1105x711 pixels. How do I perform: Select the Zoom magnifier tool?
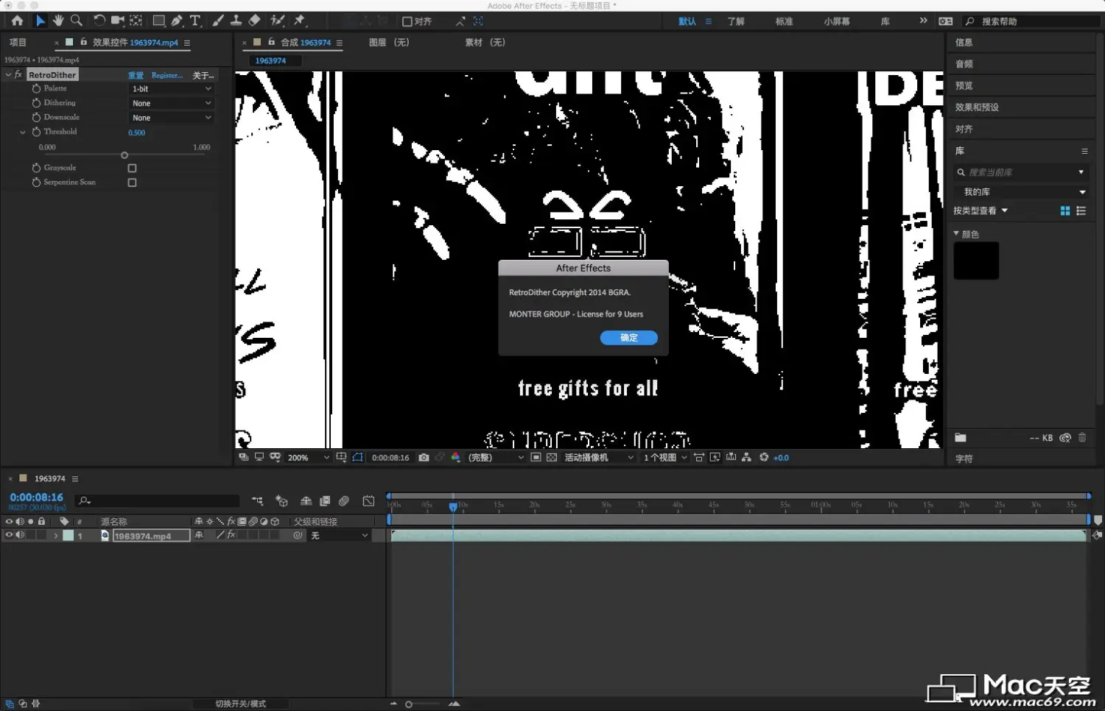[x=76, y=21]
